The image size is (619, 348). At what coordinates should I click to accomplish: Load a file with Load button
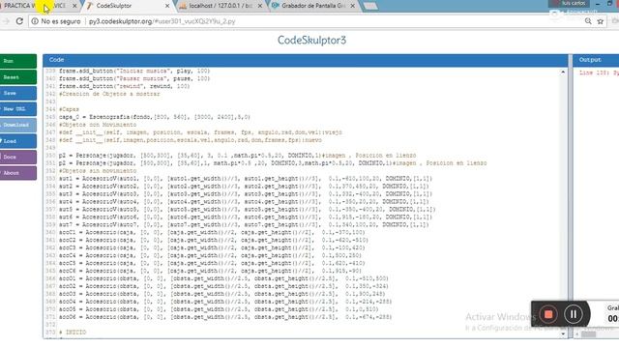18,141
